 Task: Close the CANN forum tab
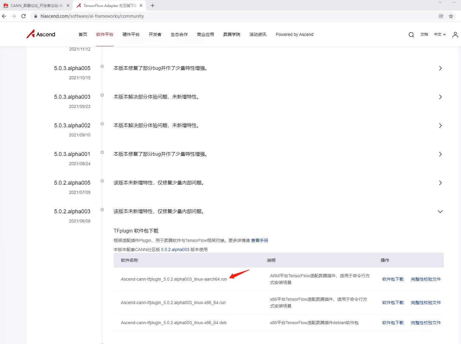coord(68,5)
